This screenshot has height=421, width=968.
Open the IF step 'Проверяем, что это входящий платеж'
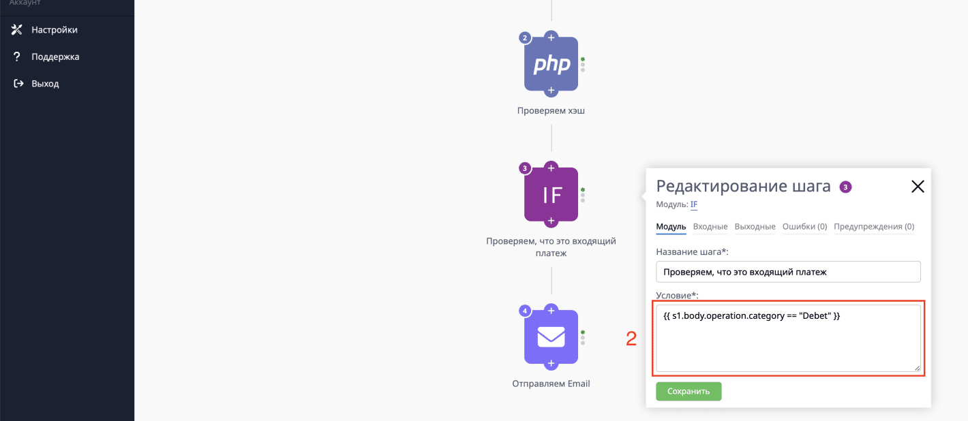[x=551, y=194]
